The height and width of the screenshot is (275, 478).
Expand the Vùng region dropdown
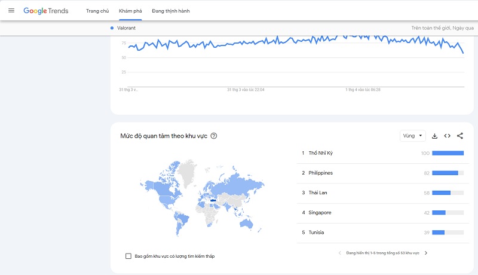pos(412,136)
